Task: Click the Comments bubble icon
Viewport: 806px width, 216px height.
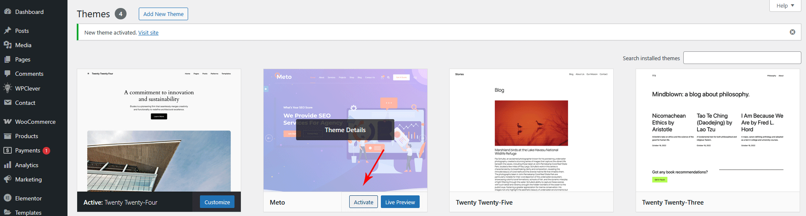Action: (x=8, y=74)
